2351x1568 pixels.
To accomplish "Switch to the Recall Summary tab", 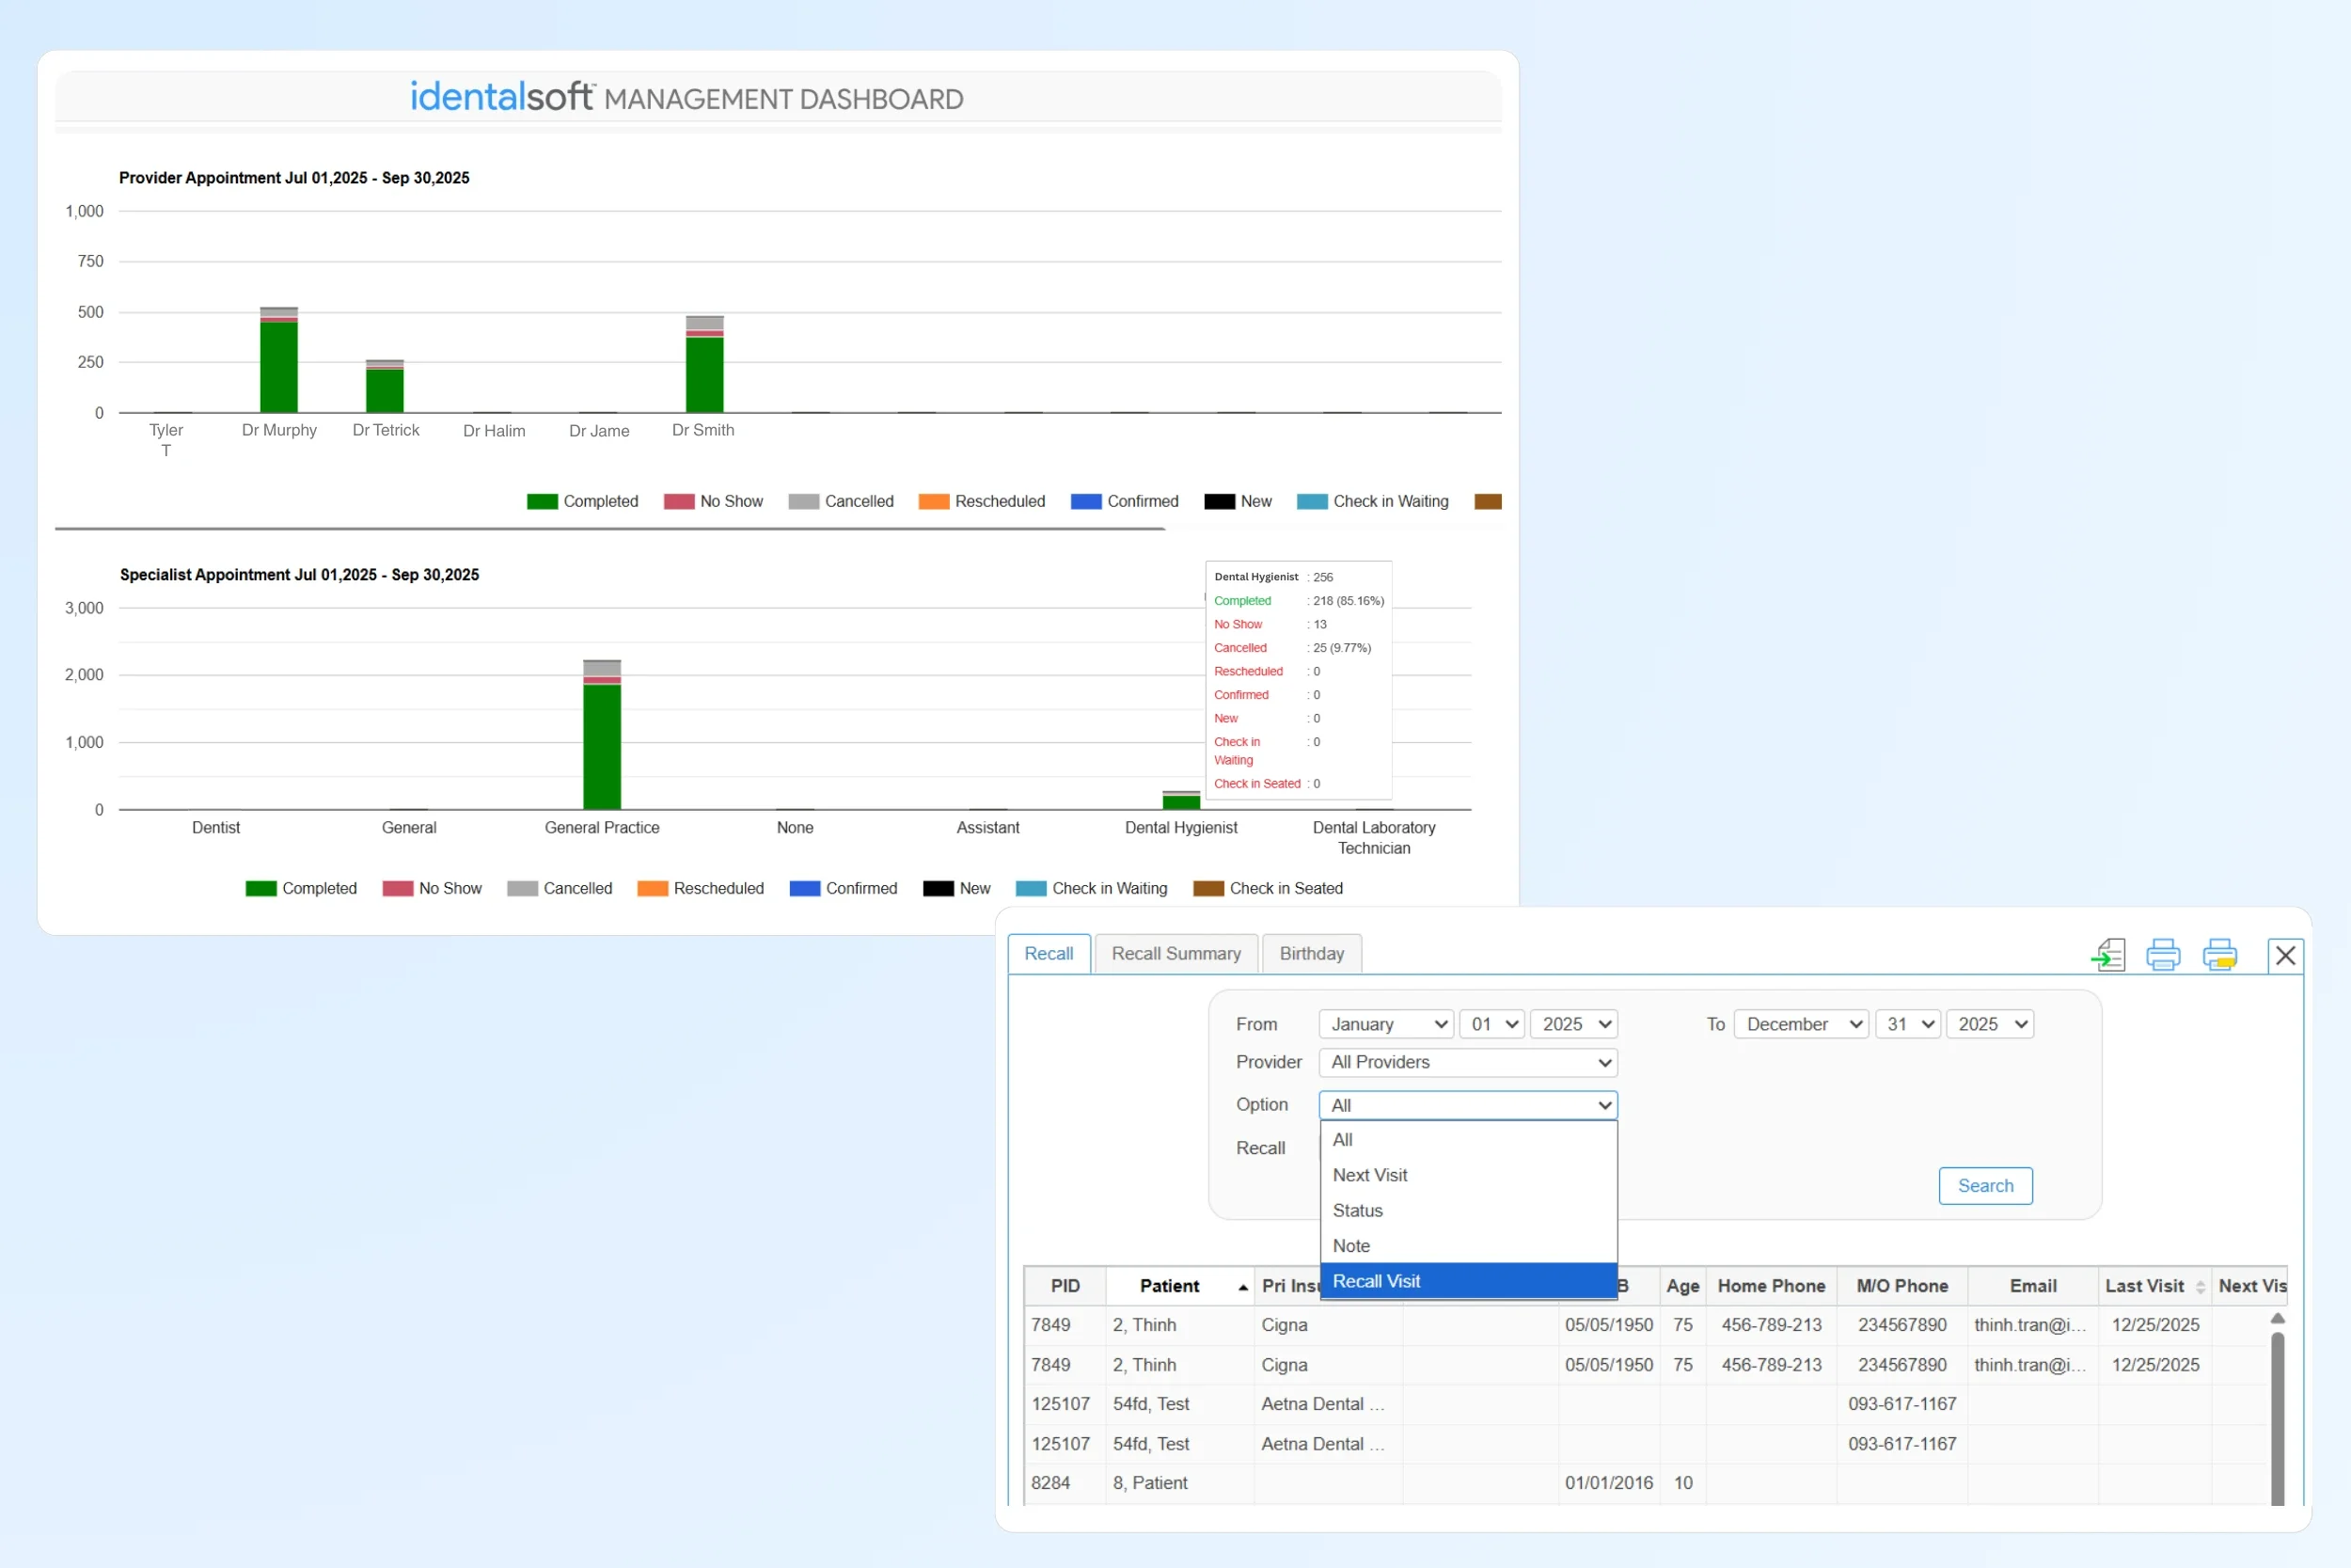I will [1175, 953].
